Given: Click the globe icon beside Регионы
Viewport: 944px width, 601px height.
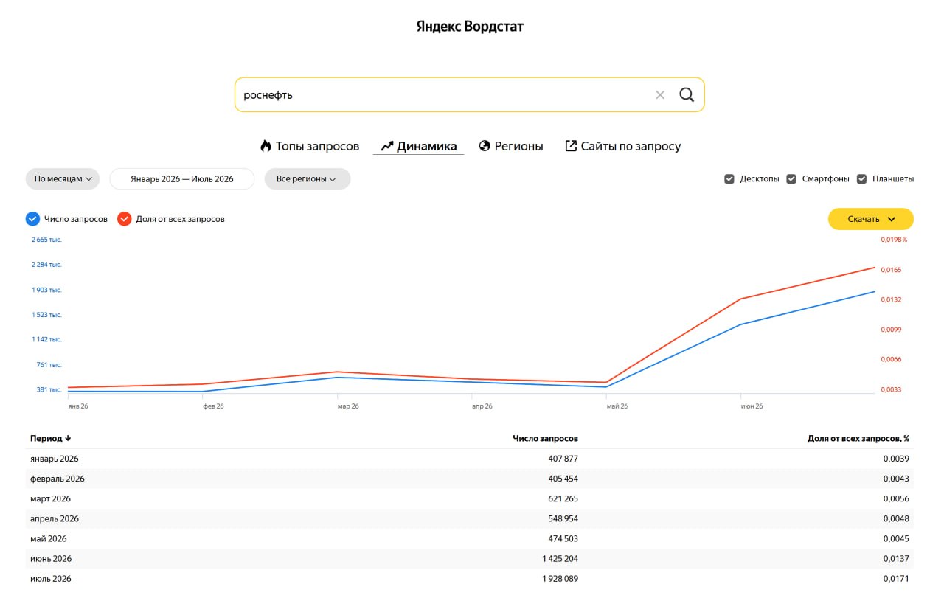Looking at the screenshot, I should click(x=485, y=146).
